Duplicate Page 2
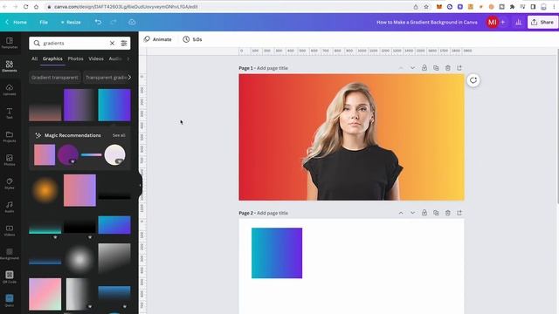The image size is (559, 314). [436, 213]
